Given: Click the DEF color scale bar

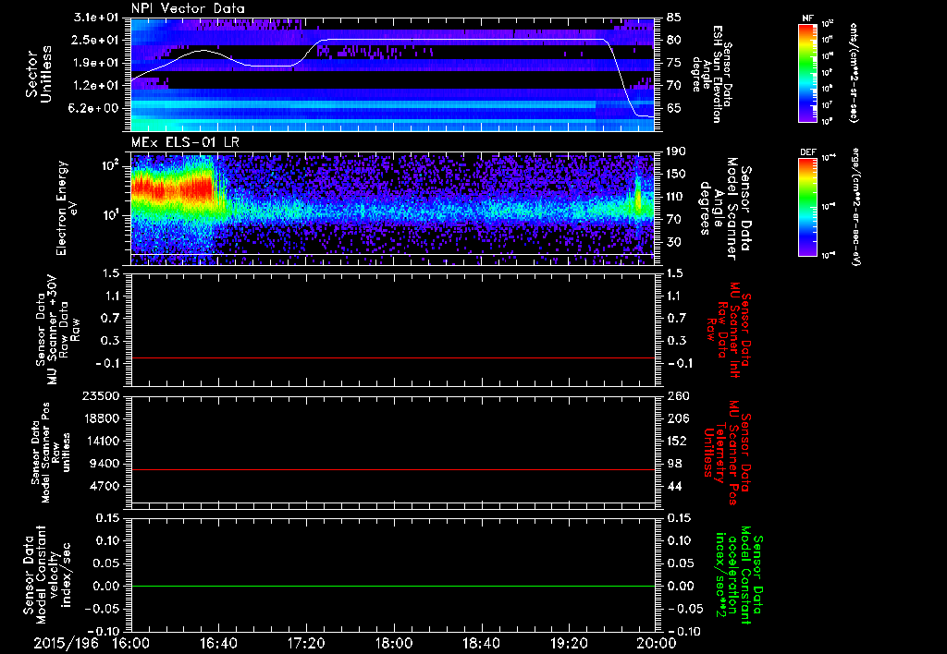Looking at the screenshot, I should pyautogui.click(x=808, y=206).
